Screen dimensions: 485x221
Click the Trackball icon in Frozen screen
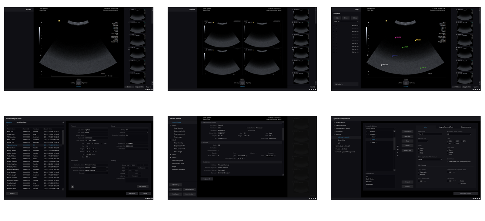[79, 83]
